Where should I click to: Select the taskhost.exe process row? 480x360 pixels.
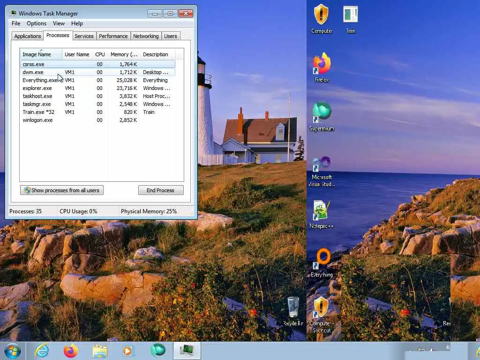click(98, 96)
